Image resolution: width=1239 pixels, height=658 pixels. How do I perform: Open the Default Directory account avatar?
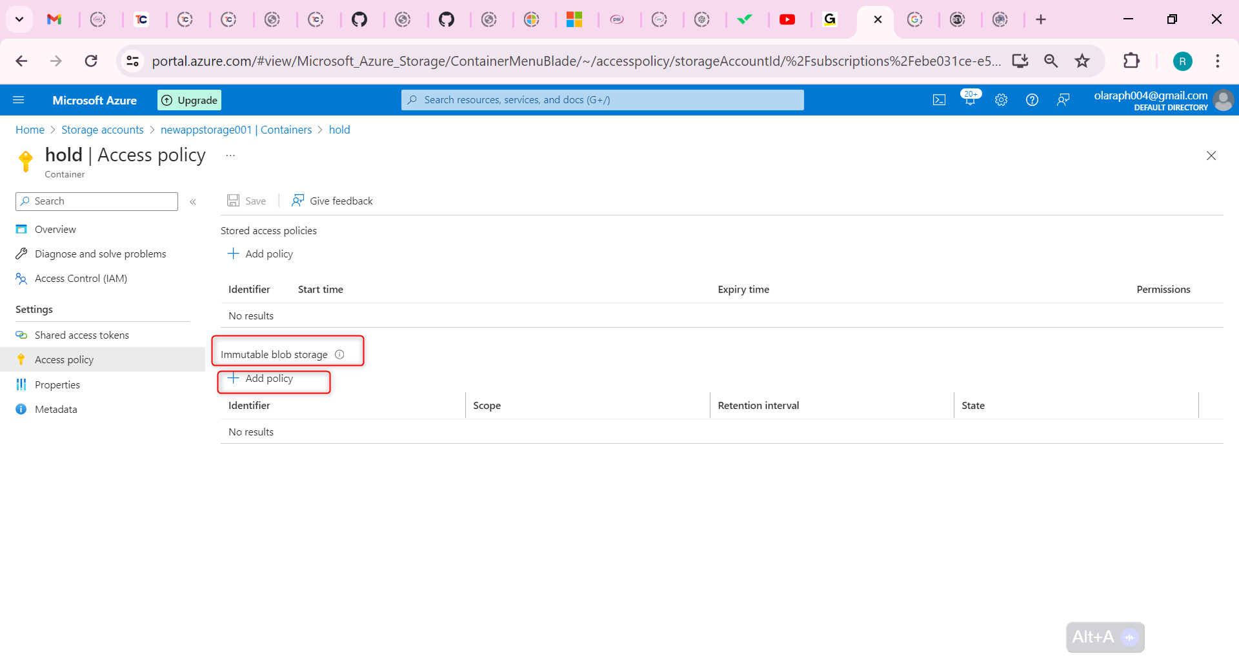pos(1224,100)
